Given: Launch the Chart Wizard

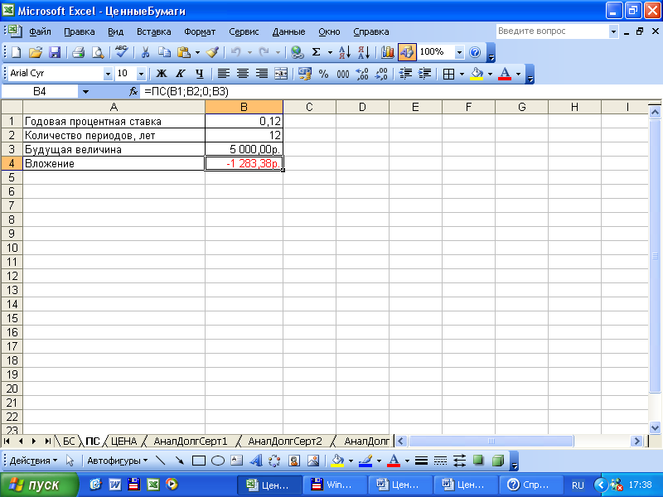Looking at the screenshot, I should (x=387, y=52).
